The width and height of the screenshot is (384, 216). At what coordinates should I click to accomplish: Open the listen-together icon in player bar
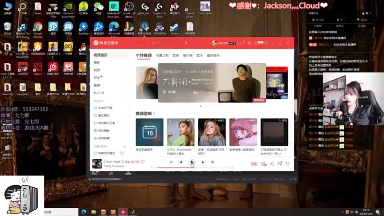280,164
